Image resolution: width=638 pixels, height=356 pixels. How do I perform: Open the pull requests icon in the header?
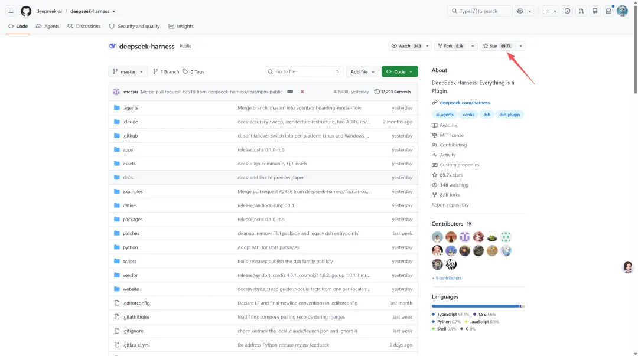(581, 11)
